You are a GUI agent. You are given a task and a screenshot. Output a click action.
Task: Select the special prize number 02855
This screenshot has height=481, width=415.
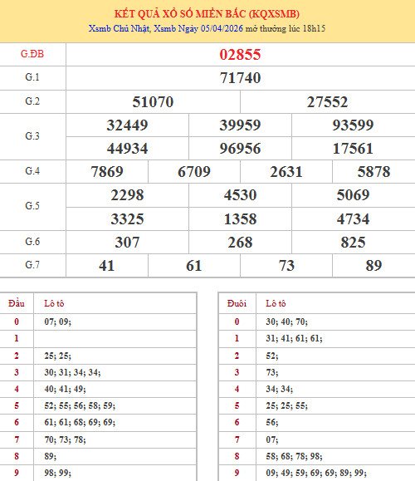[x=240, y=55]
